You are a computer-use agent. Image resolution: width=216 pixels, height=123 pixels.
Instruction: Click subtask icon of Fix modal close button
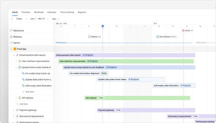[x=24, y=73]
